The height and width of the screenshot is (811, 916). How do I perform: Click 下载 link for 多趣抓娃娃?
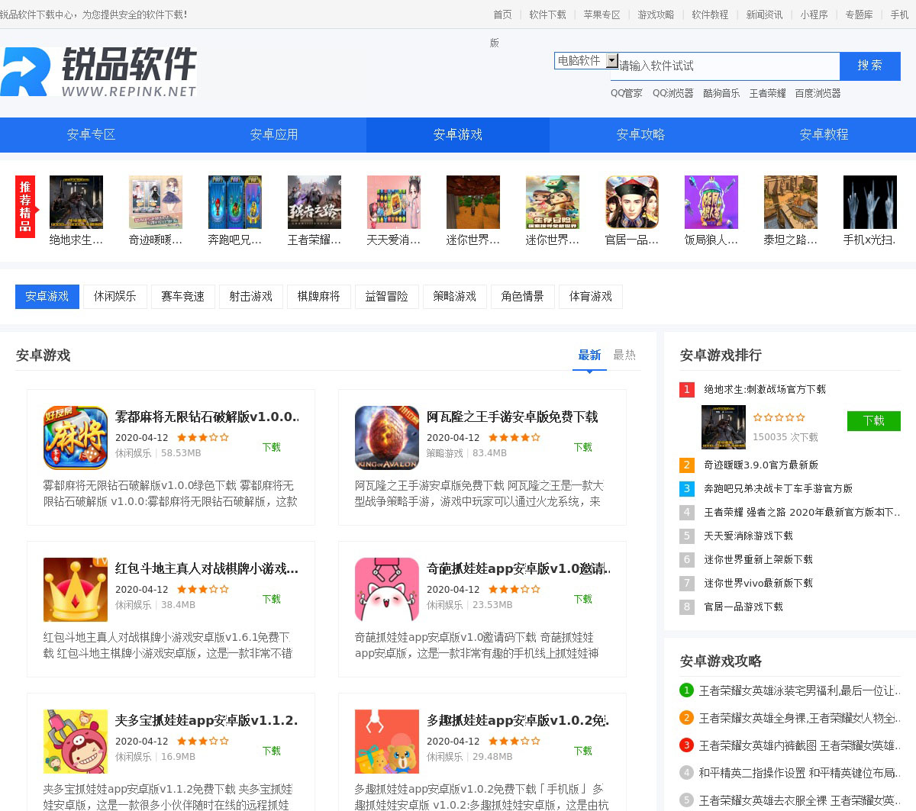pos(583,751)
